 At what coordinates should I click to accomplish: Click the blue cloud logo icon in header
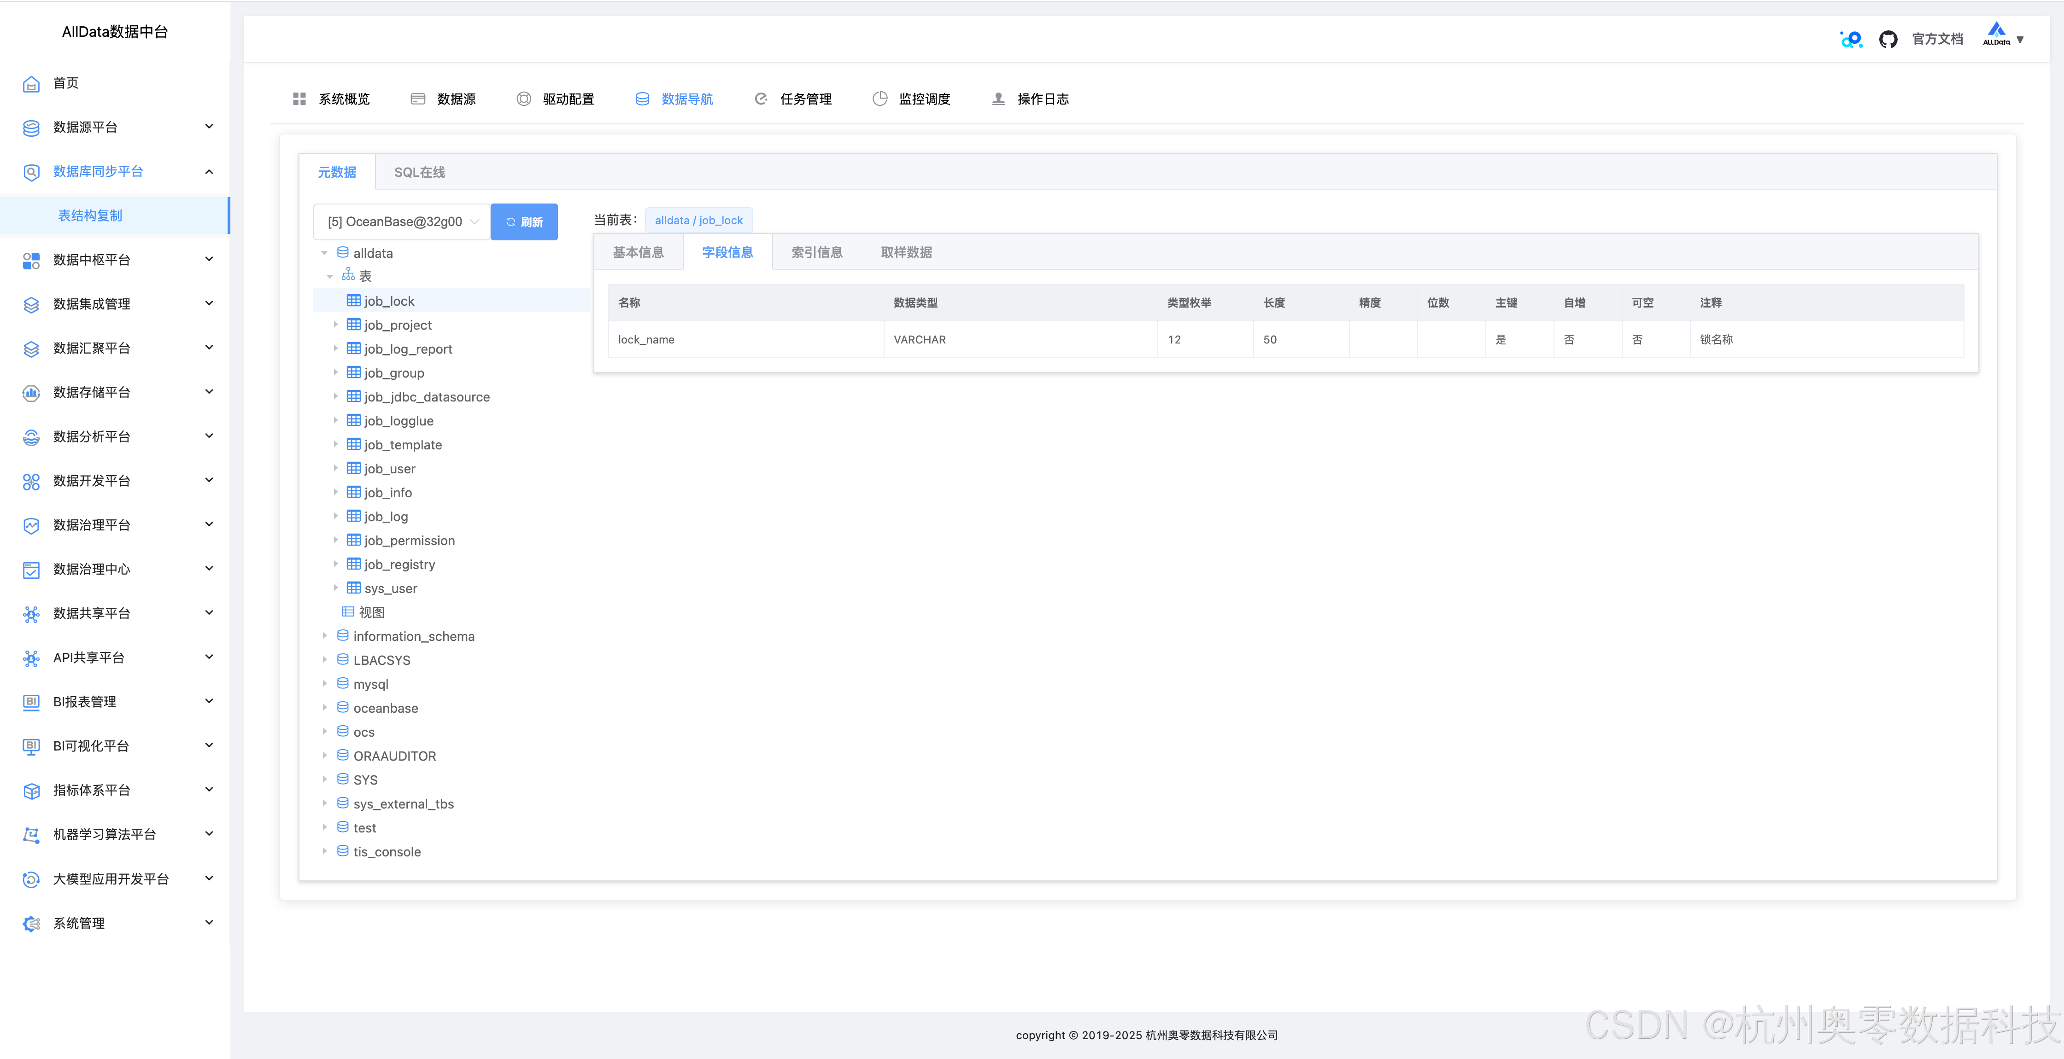tap(1851, 39)
